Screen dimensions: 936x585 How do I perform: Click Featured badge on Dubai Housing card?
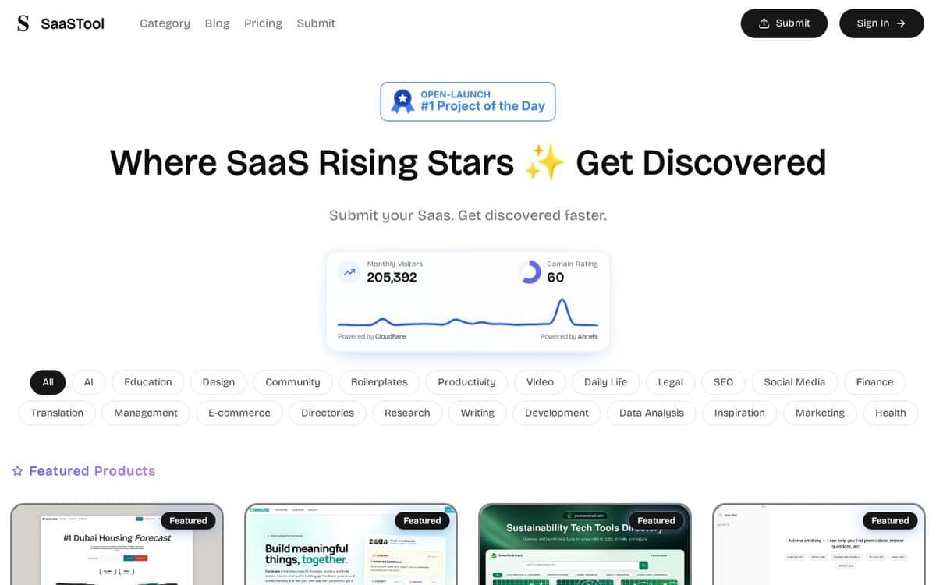pyautogui.click(x=188, y=521)
